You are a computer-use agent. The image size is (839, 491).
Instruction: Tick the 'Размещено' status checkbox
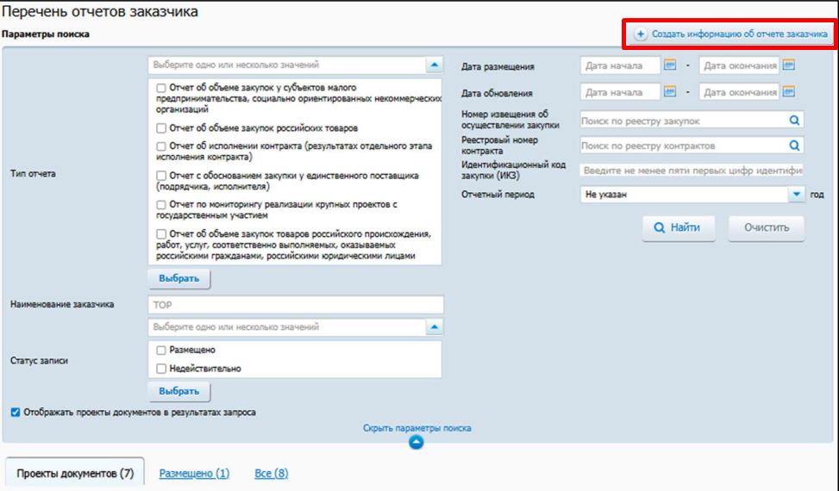coord(161,351)
